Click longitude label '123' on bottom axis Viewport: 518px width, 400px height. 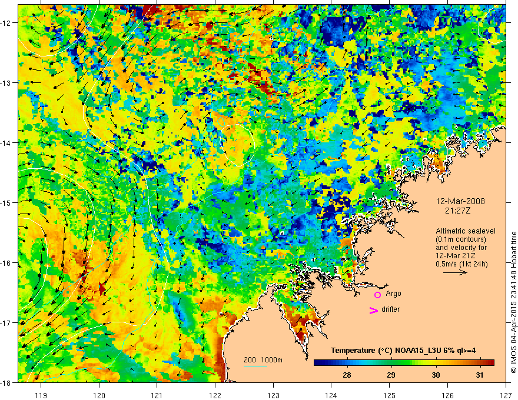pyautogui.click(x=273, y=395)
